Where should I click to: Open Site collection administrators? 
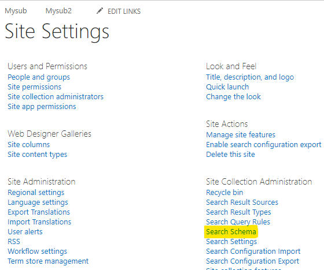56,97
